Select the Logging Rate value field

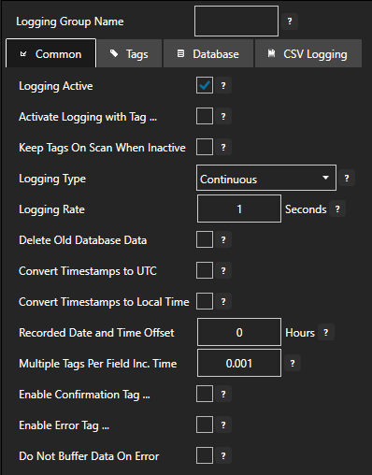239,209
